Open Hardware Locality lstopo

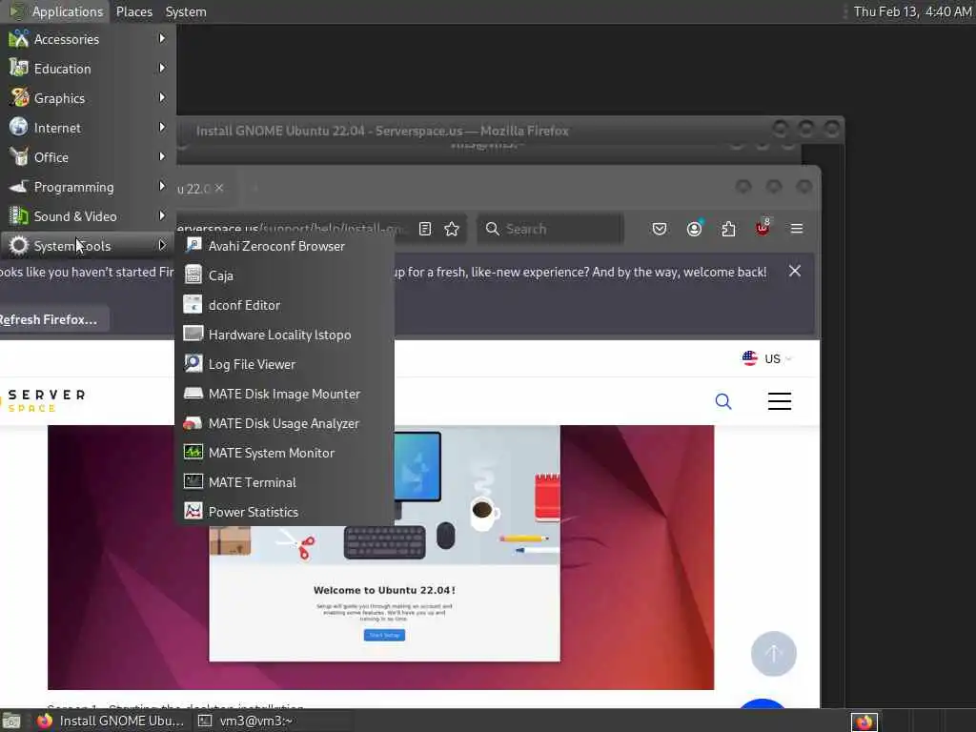284,335
